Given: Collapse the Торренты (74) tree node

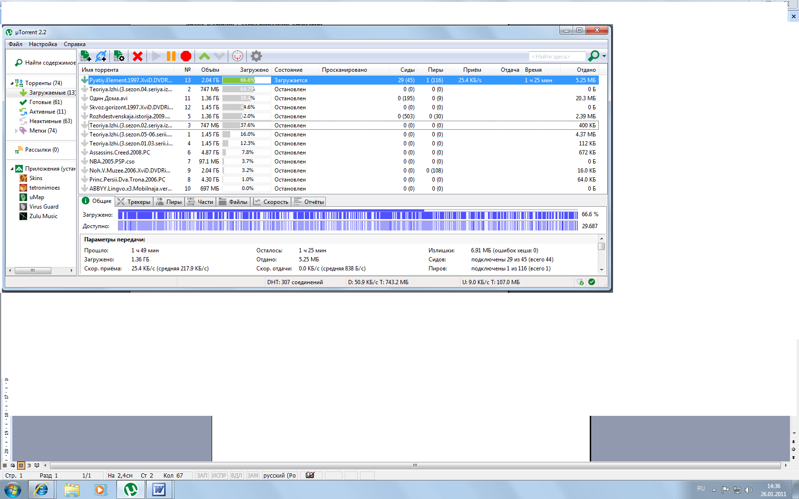Looking at the screenshot, I should click(12, 83).
